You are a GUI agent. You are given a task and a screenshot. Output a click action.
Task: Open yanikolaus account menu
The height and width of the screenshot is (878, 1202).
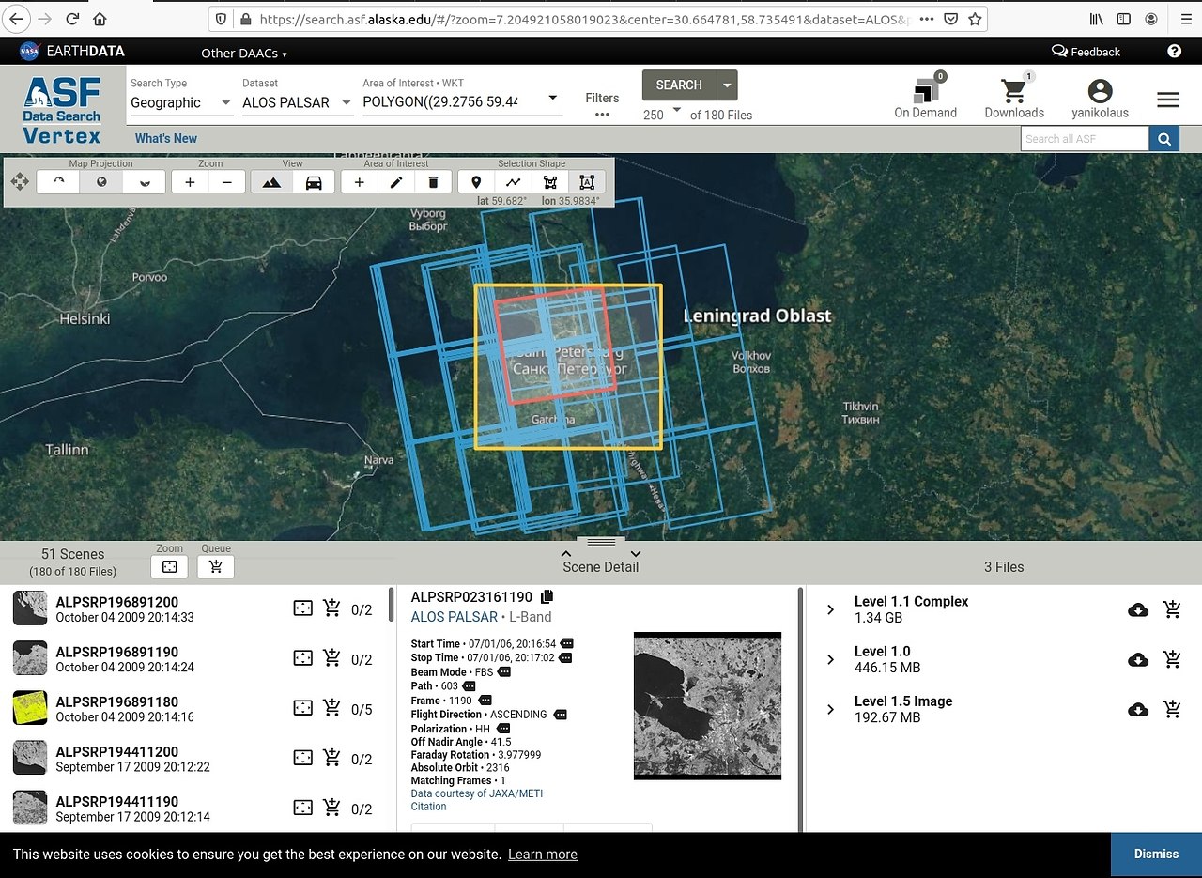[1100, 98]
